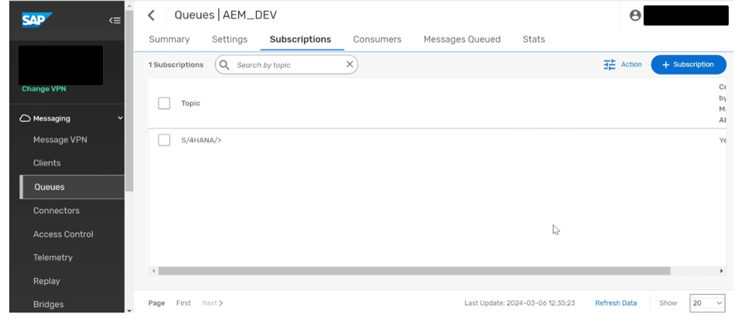Clear the topic search field

pos(350,64)
